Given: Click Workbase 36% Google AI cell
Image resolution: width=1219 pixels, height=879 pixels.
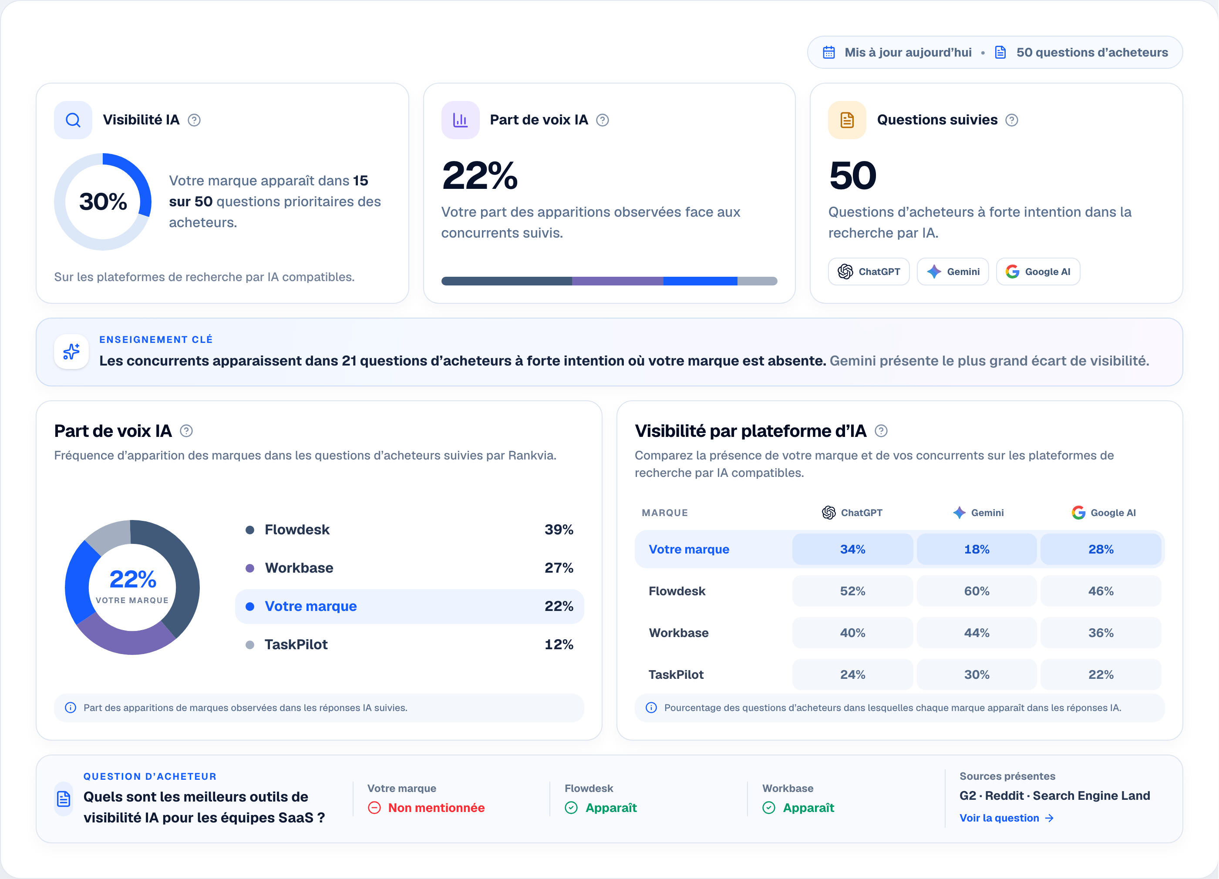Looking at the screenshot, I should [1101, 633].
